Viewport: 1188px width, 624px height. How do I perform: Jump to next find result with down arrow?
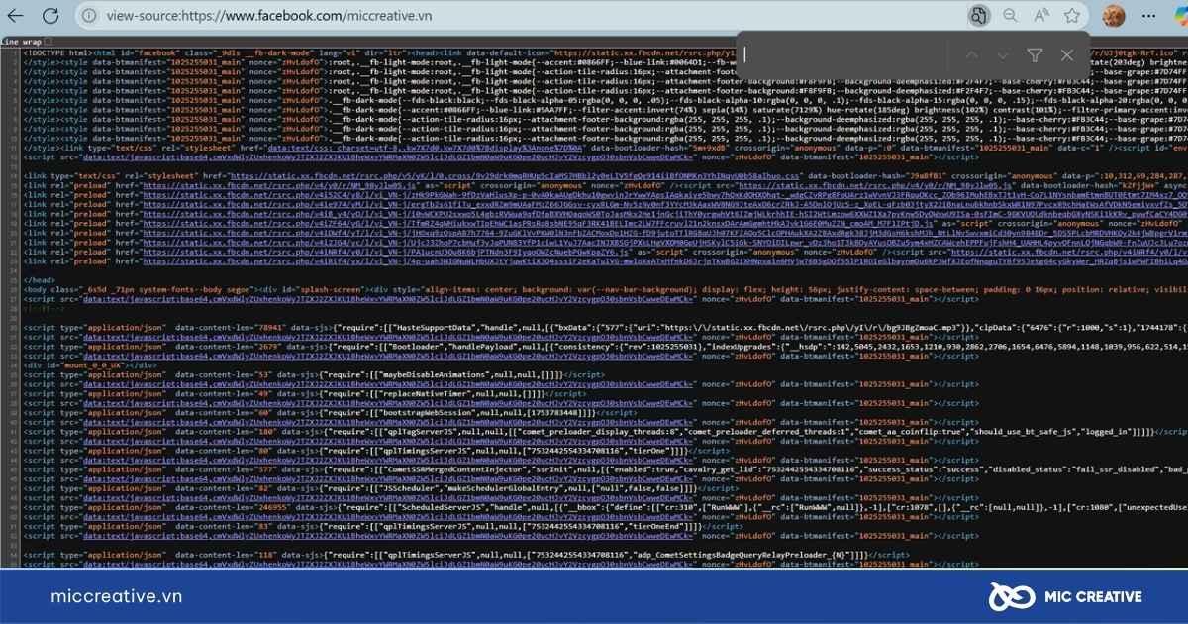click(x=1003, y=55)
